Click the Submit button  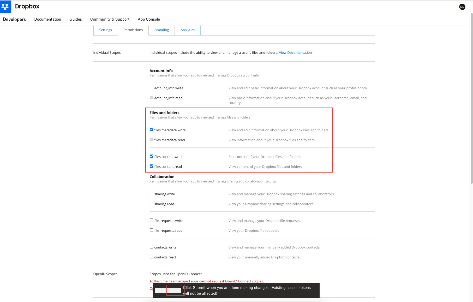click(174, 291)
